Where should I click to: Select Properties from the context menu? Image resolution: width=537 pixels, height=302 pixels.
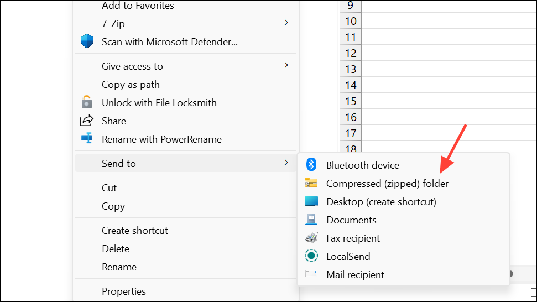(x=123, y=291)
